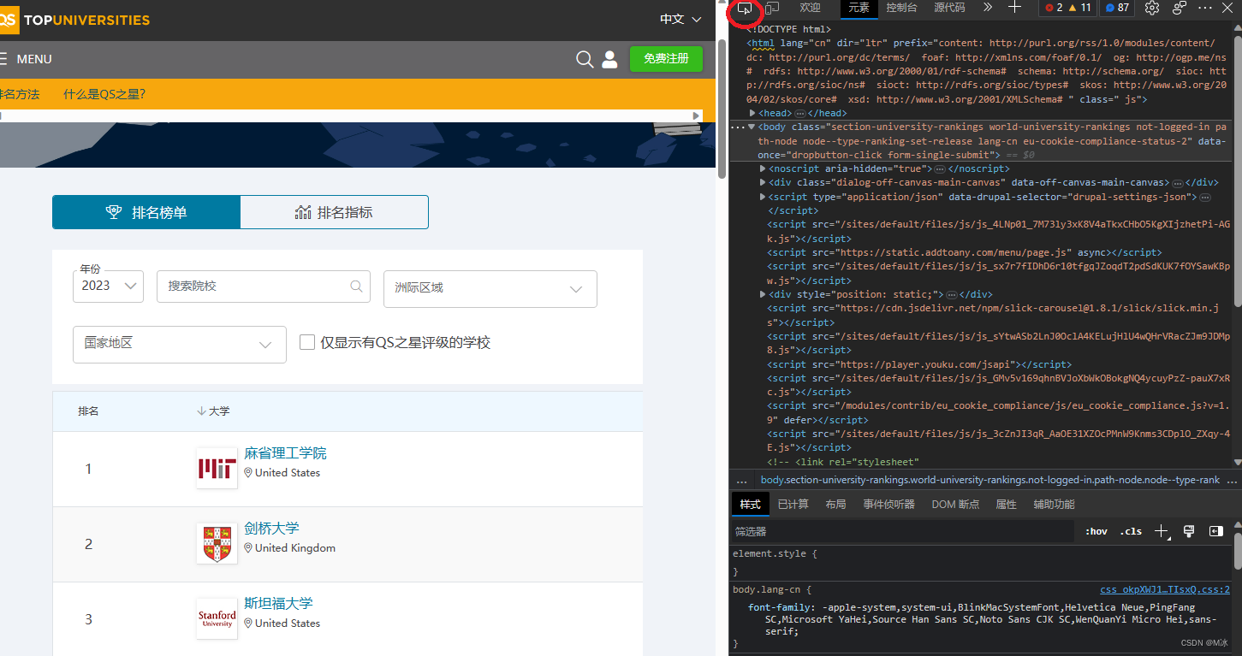Click the 免费注册 button
This screenshot has height=656, width=1242.
tap(666, 58)
